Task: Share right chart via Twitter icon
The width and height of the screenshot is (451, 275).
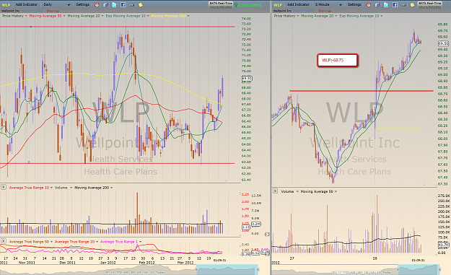Action: [x=386, y=4]
